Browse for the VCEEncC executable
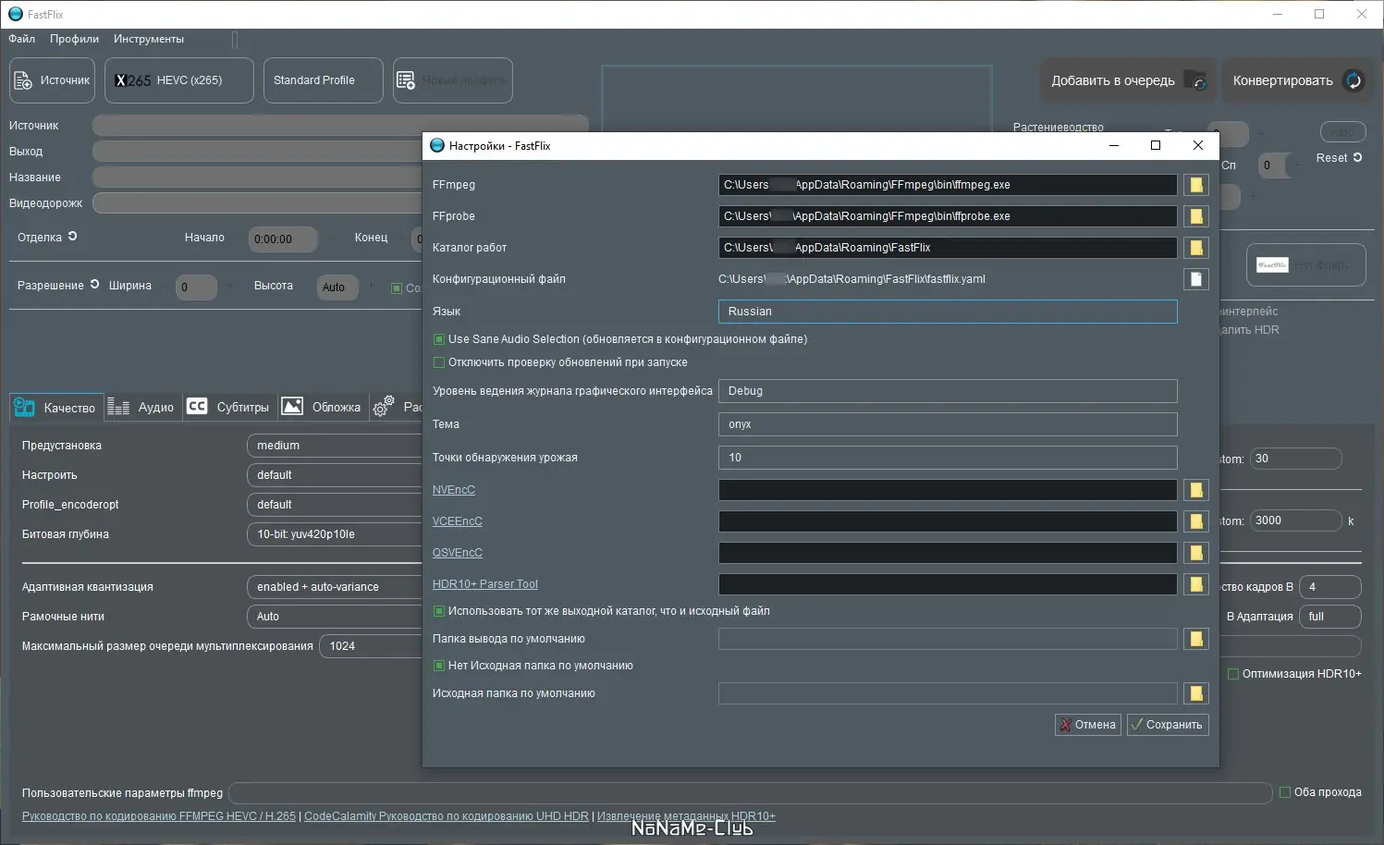1384x845 pixels. click(x=1196, y=521)
